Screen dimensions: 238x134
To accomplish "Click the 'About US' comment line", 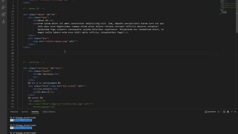I will (33, 9).
